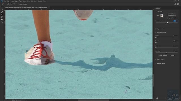Image resolution: width=181 pixels, height=101 pixels.
Task: Click the Transparency slider handle
Action: (167, 23)
